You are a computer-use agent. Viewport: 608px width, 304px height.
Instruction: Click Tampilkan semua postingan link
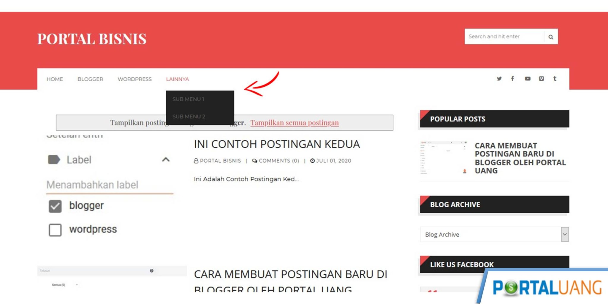(294, 123)
